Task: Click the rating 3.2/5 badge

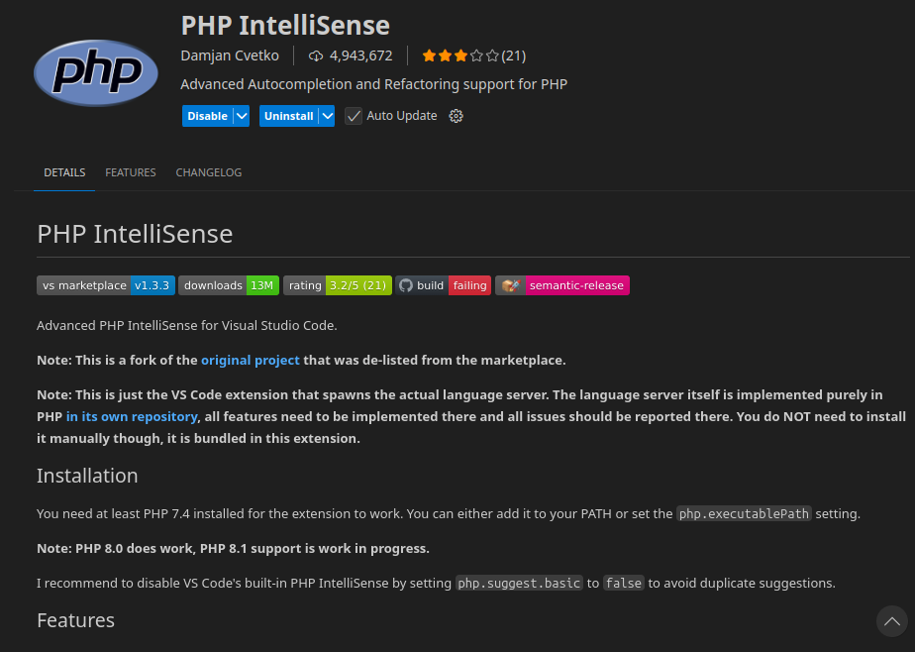Action: point(338,285)
